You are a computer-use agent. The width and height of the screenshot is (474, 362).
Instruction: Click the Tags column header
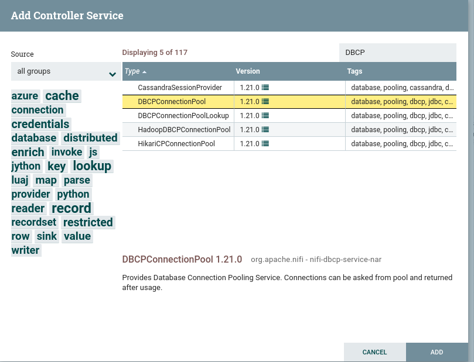coord(401,71)
